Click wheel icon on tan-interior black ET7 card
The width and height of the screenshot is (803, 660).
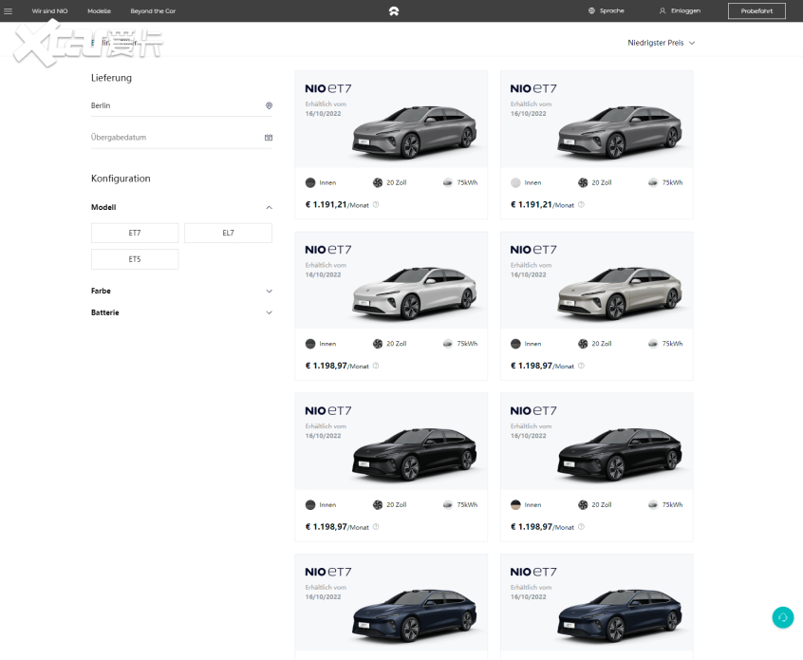click(x=583, y=505)
